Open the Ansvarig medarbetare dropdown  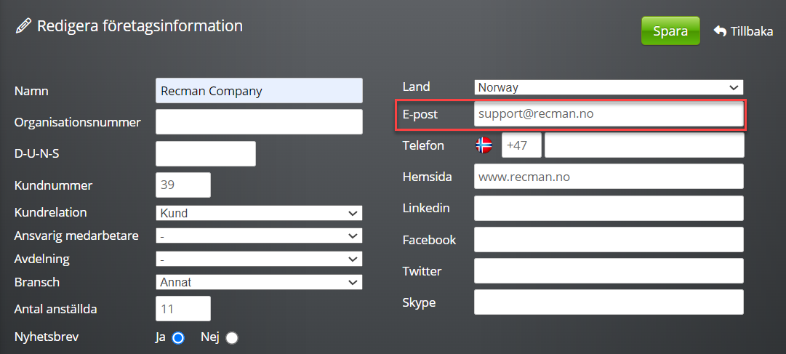(x=259, y=236)
